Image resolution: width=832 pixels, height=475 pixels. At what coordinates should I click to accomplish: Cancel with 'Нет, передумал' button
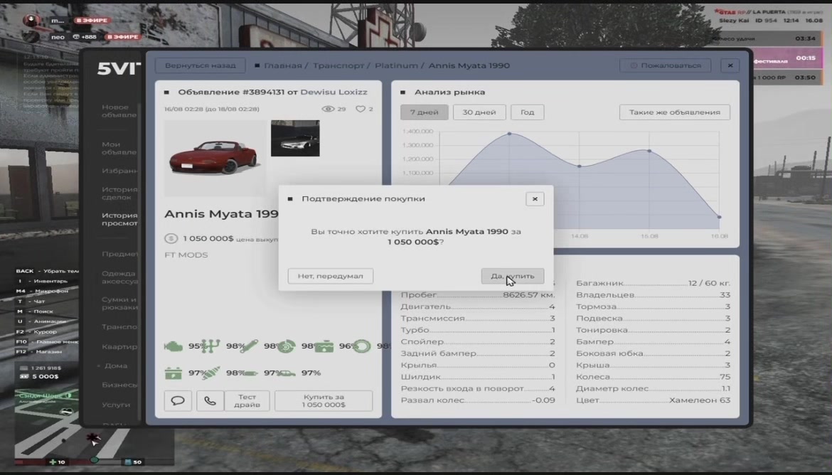[330, 276]
